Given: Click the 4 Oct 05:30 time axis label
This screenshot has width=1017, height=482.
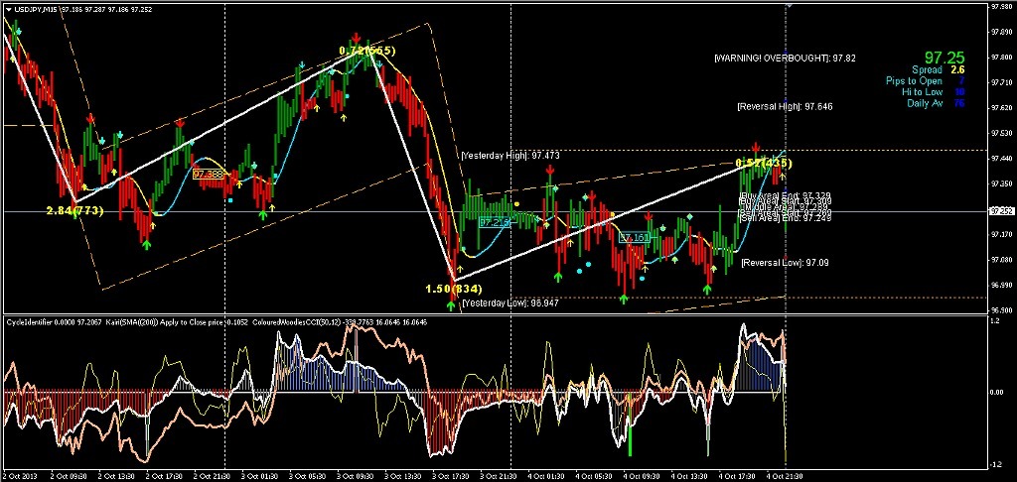Looking at the screenshot, I should 592,476.
